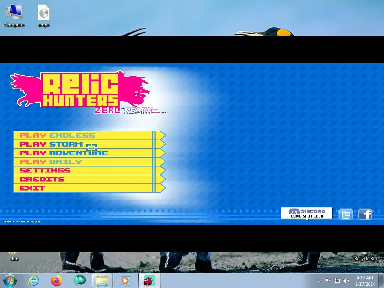Screen dimensions: 384x288
Task: Open the green globe browser taskbar icon
Action: point(80,280)
